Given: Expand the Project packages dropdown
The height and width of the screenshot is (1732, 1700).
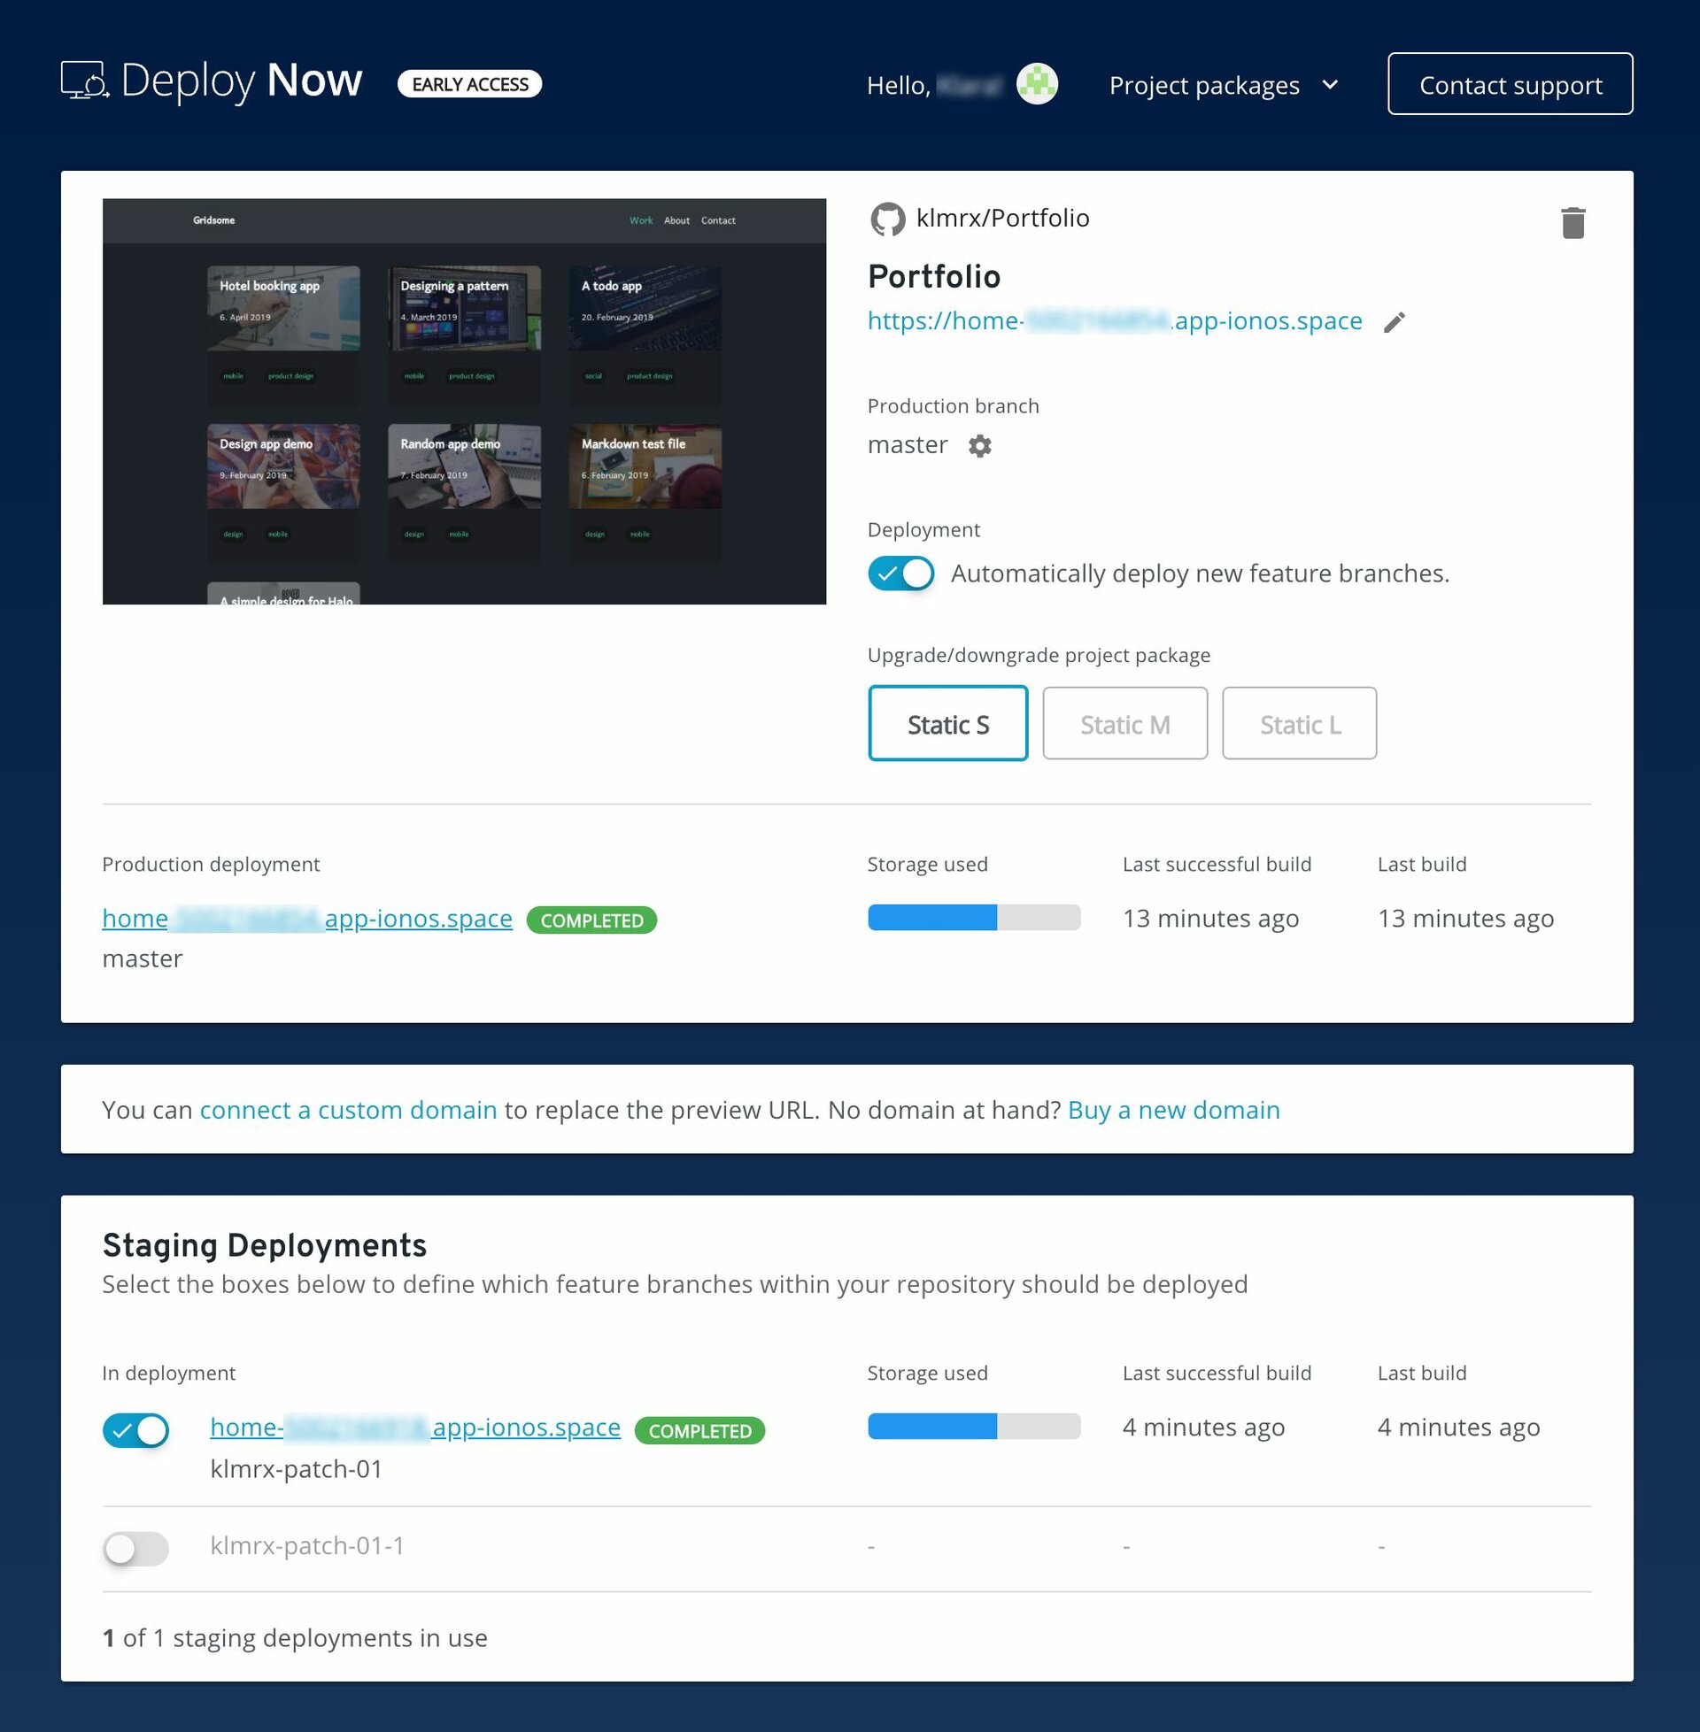Looking at the screenshot, I should [1203, 85].
